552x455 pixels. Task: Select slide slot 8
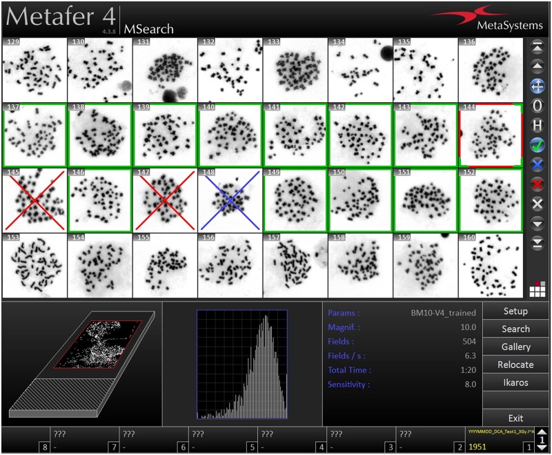click(x=26, y=440)
